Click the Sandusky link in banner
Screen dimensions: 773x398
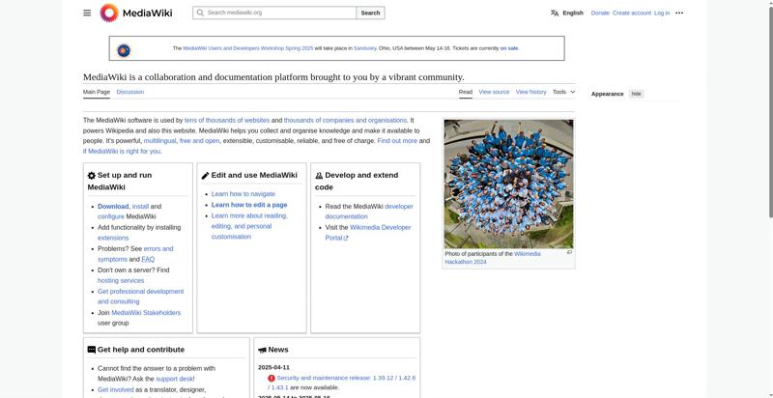click(365, 48)
